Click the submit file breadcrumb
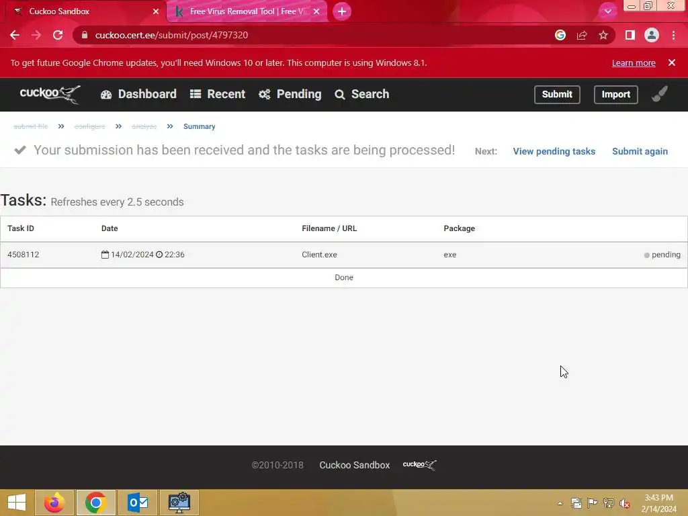The image size is (688, 516). click(x=30, y=126)
